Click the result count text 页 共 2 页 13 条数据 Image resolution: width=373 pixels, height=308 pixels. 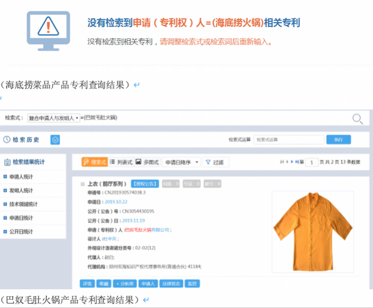(340, 162)
